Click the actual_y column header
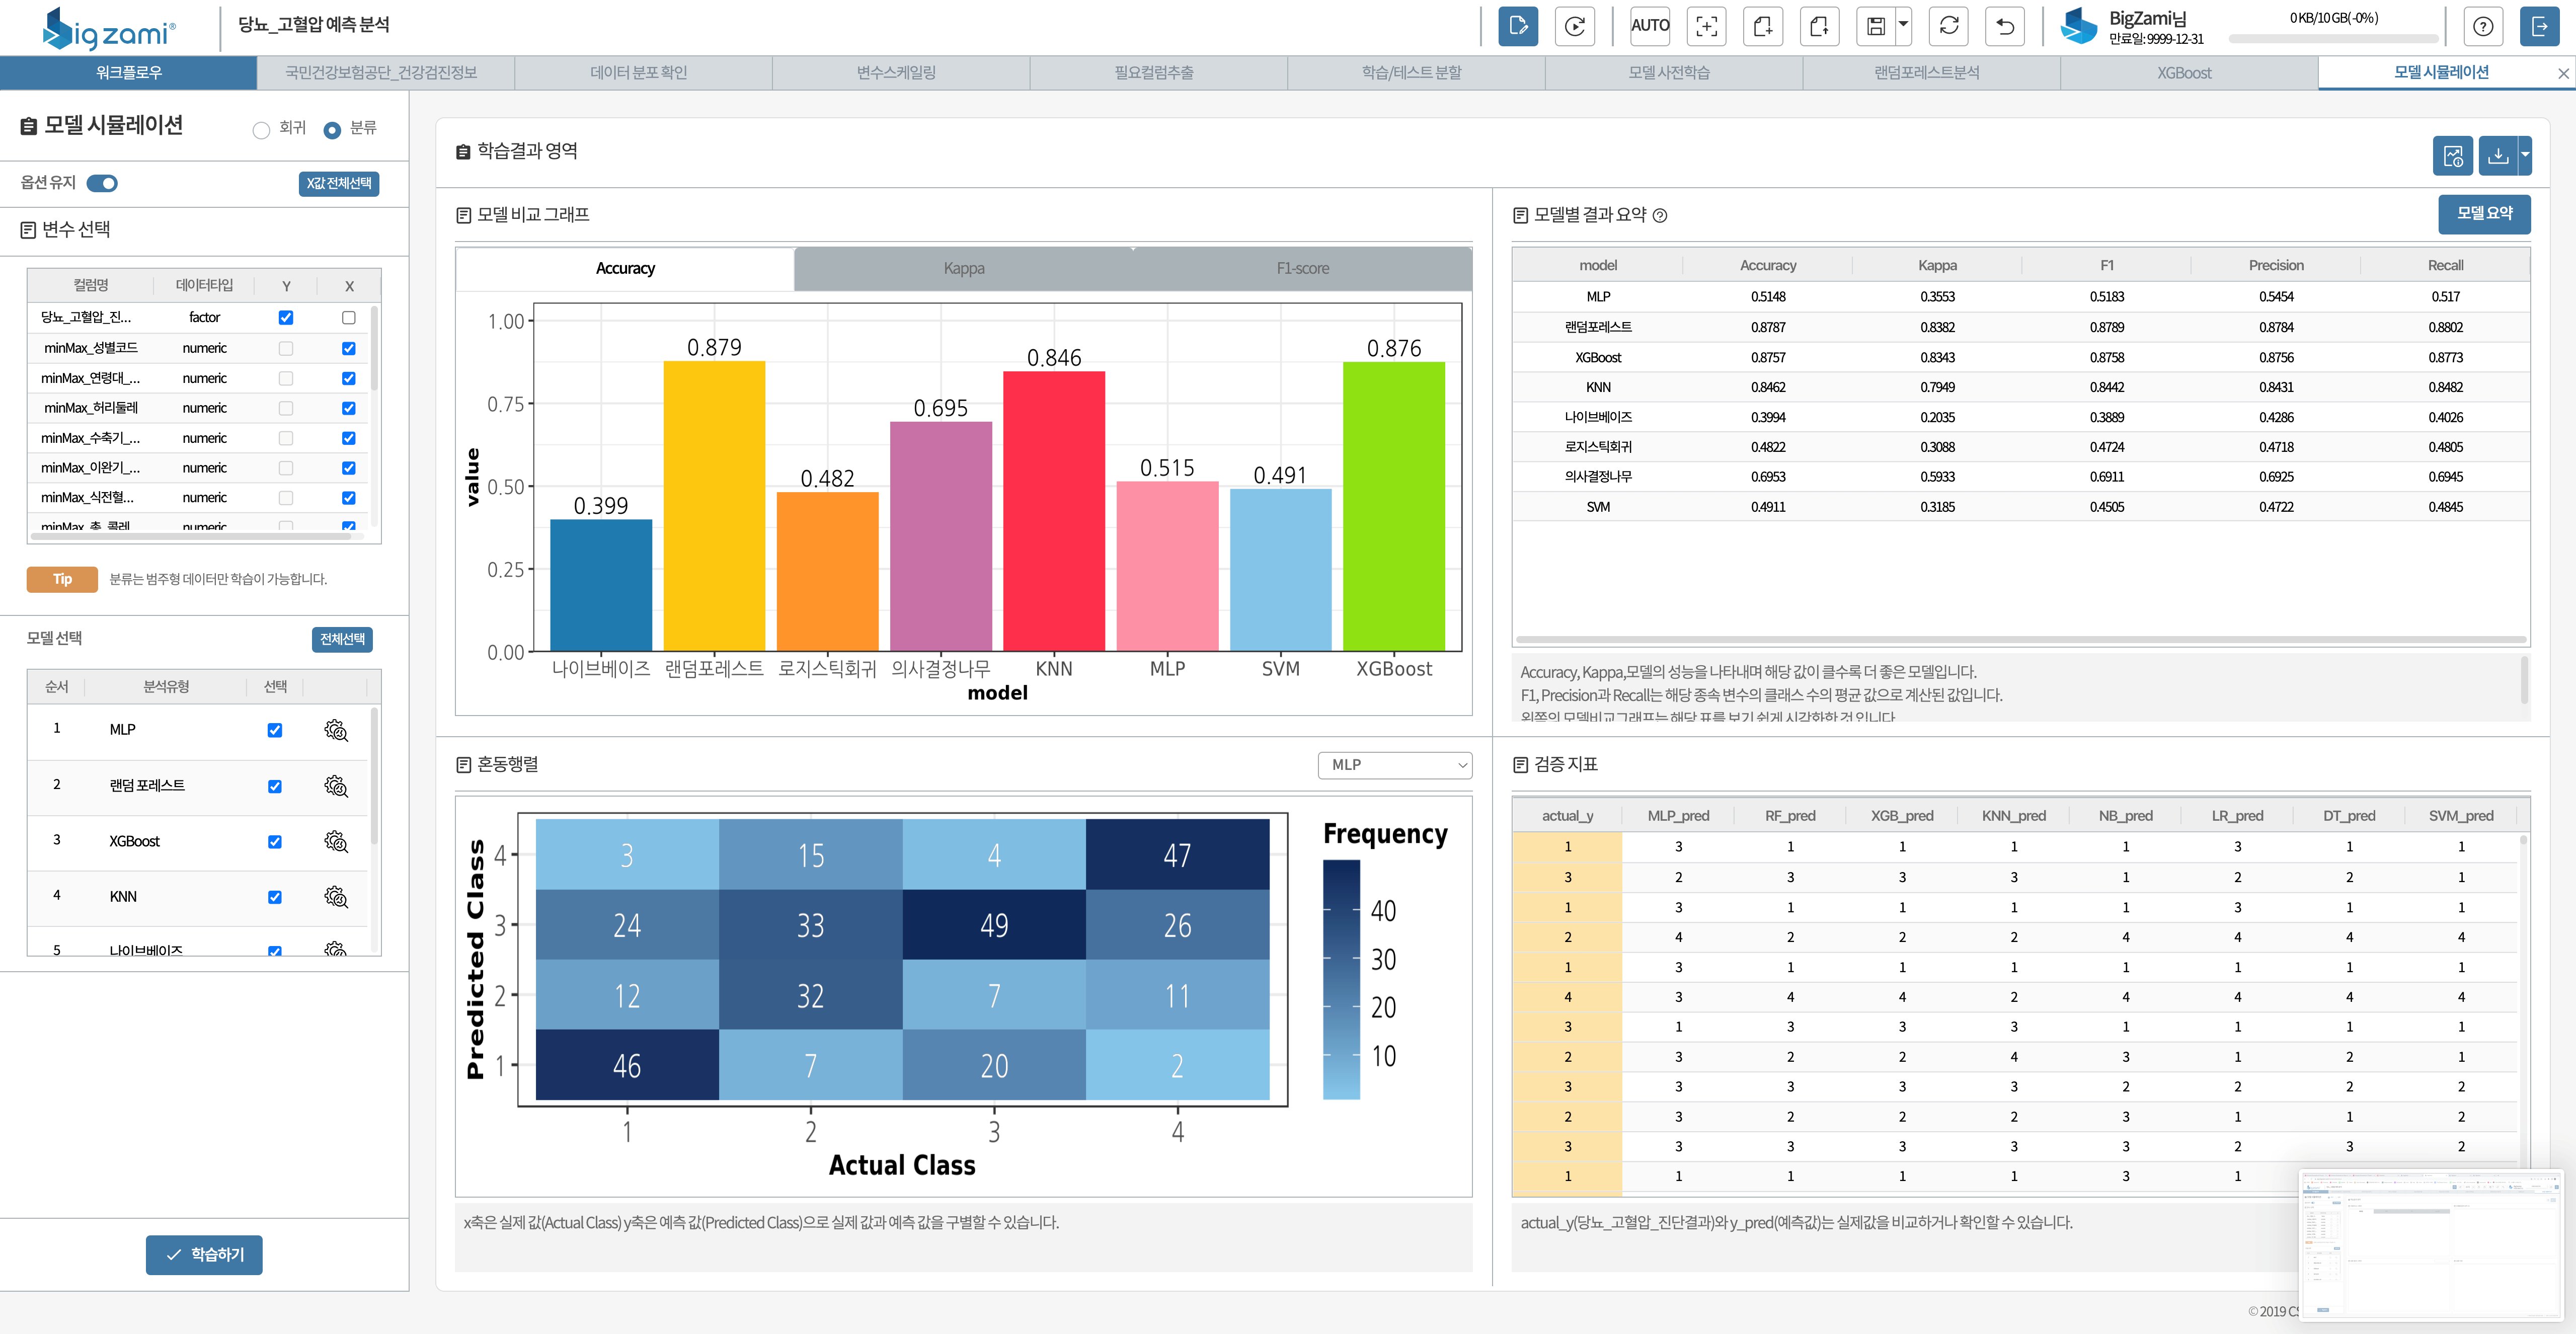This screenshot has width=2576, height=1334. click(x=1567, y=816)
